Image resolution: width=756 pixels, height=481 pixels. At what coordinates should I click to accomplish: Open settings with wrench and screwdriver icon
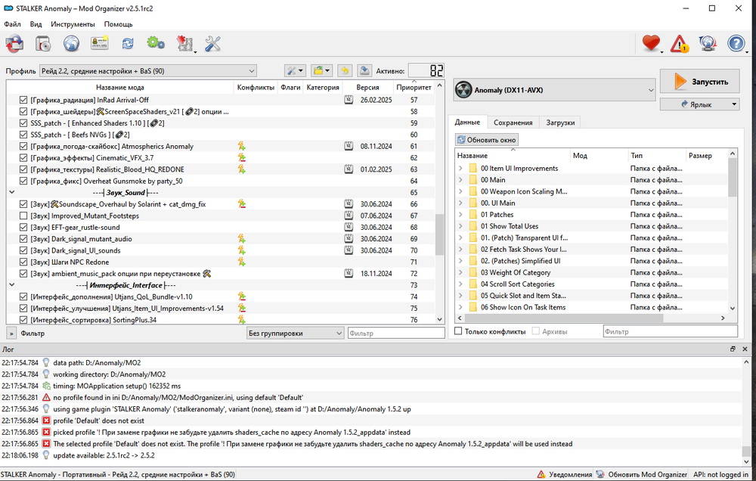coord(212,44)
